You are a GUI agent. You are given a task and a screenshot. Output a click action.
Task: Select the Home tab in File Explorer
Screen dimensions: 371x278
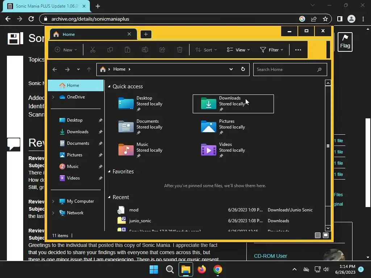tap(93, 34)
